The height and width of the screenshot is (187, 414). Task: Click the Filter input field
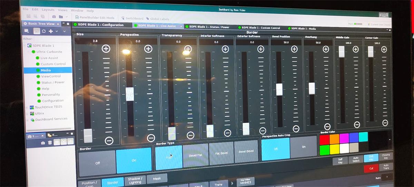click(x=52, y=39)
